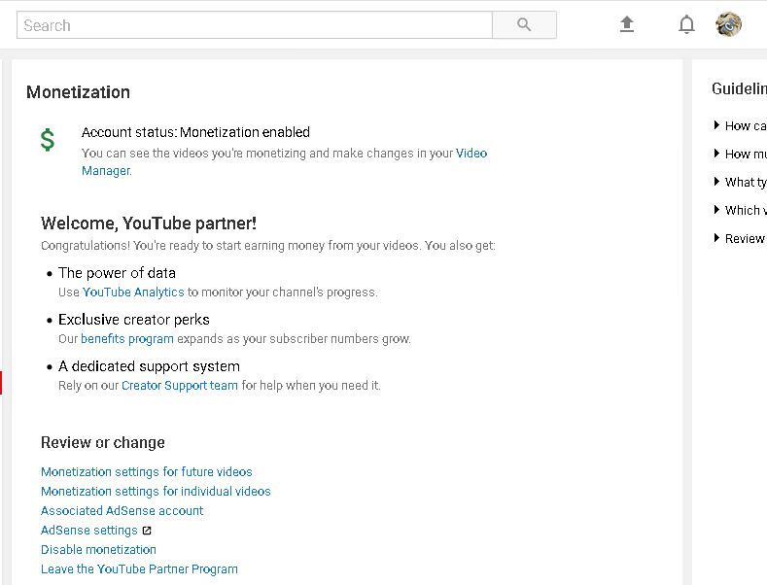Open Monetization settings for future videos

(x=146, y=471)
